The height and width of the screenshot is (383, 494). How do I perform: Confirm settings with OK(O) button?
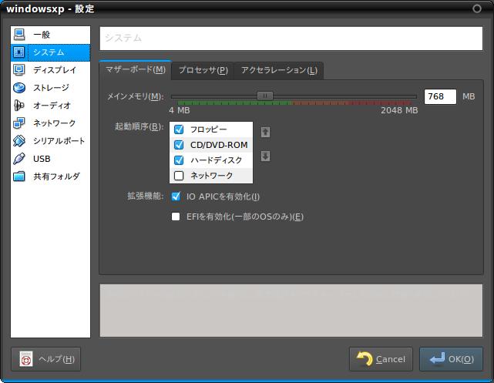pyautogui.click(x=451, y=359)
